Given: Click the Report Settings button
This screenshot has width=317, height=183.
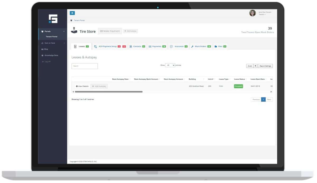Looking at the screenshot, I should [x=265, y=66].
